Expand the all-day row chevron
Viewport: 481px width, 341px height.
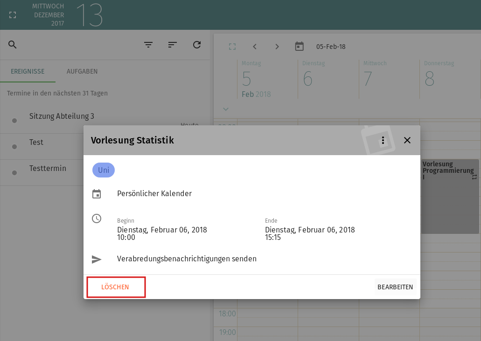pyautogui.click(x=226, y=109)
